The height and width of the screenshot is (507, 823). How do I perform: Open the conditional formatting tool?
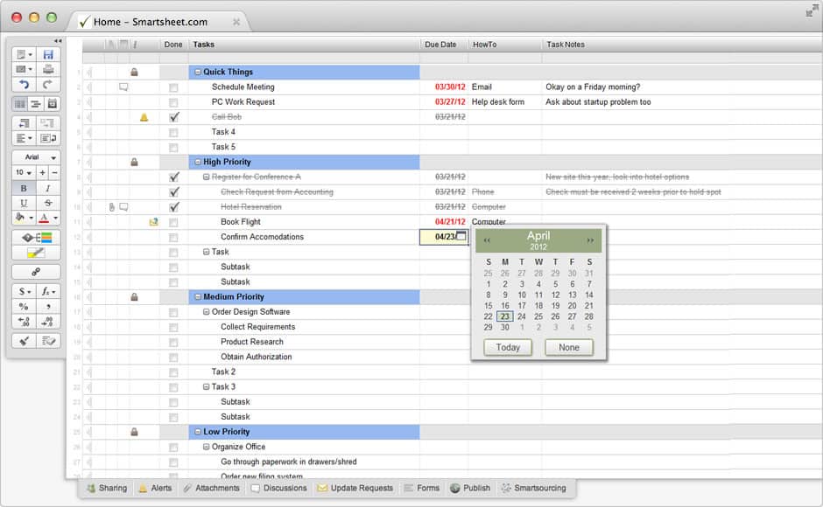pyautogui.click(x=36, y=237)
